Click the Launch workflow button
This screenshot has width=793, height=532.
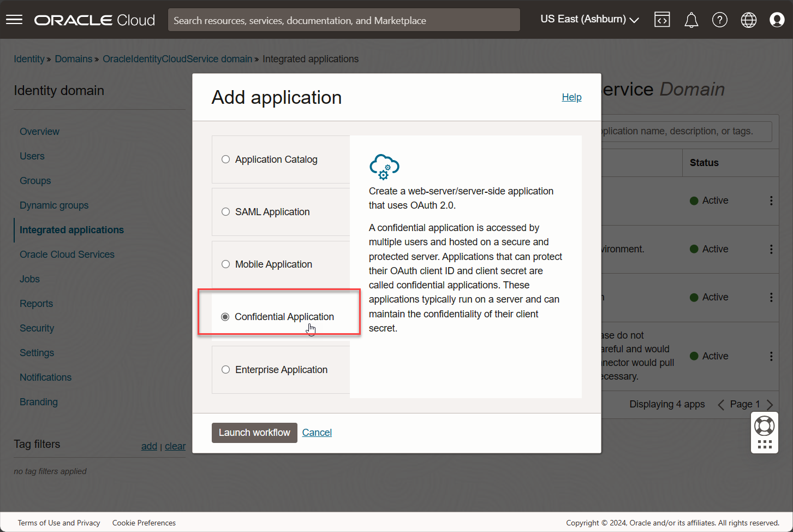(x=254, y=432)
